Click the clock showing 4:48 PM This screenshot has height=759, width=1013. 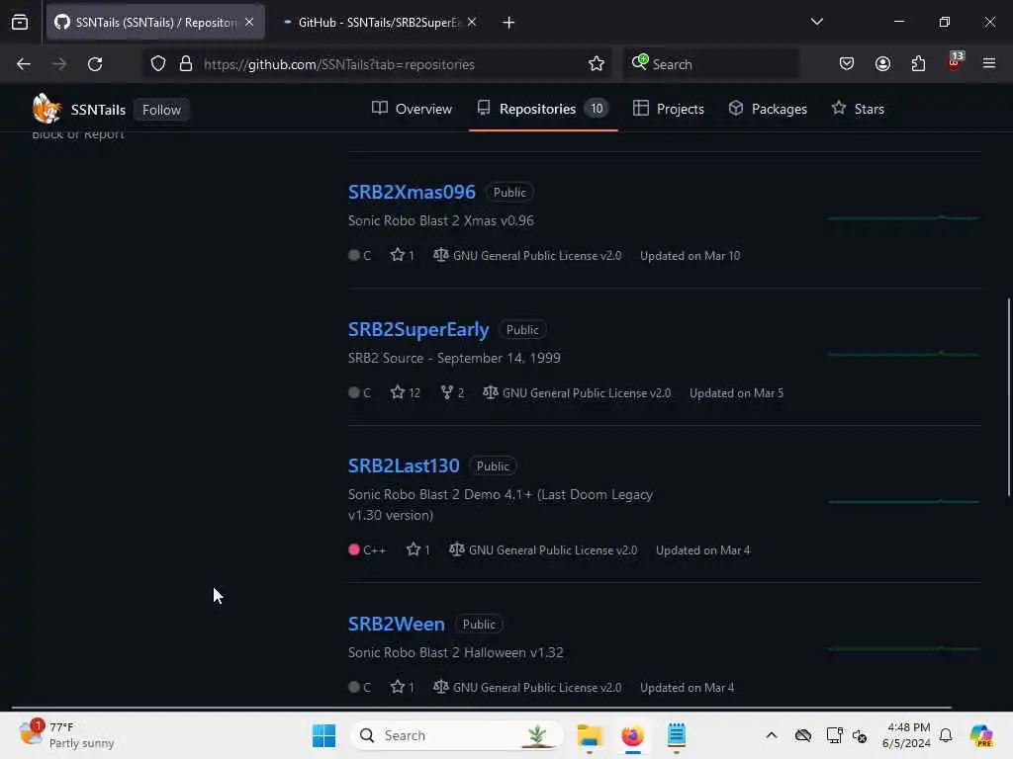click(907, 735)
